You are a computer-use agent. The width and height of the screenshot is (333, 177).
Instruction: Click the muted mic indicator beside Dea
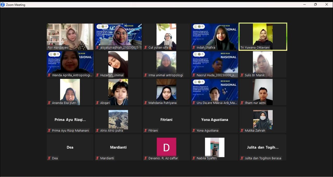(x=49, y=158)
